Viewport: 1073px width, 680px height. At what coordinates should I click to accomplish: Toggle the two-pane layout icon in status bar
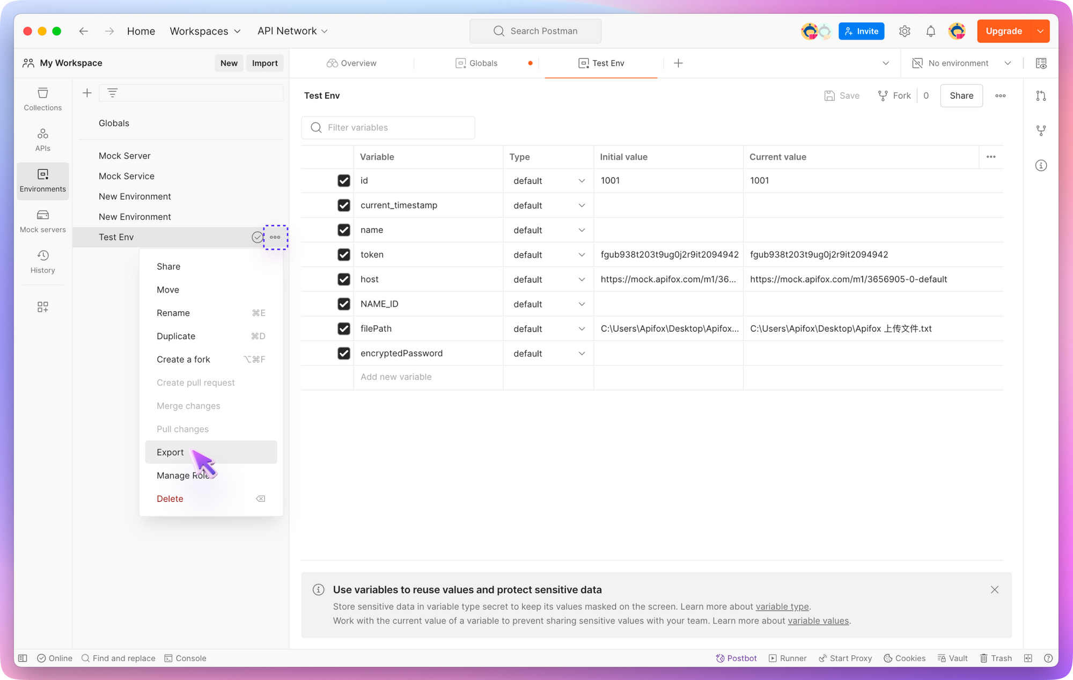[x=1028, y=658]
